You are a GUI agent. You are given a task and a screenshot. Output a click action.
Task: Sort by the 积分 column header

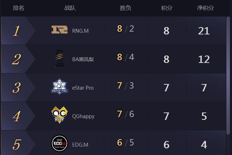tap(167, 8)
